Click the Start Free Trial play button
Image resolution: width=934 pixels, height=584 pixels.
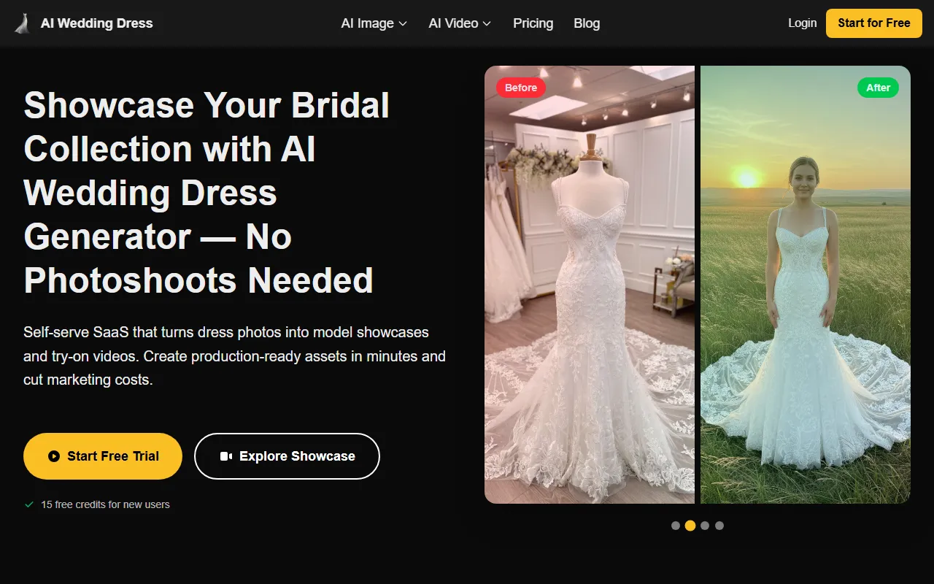click(103, 456)
